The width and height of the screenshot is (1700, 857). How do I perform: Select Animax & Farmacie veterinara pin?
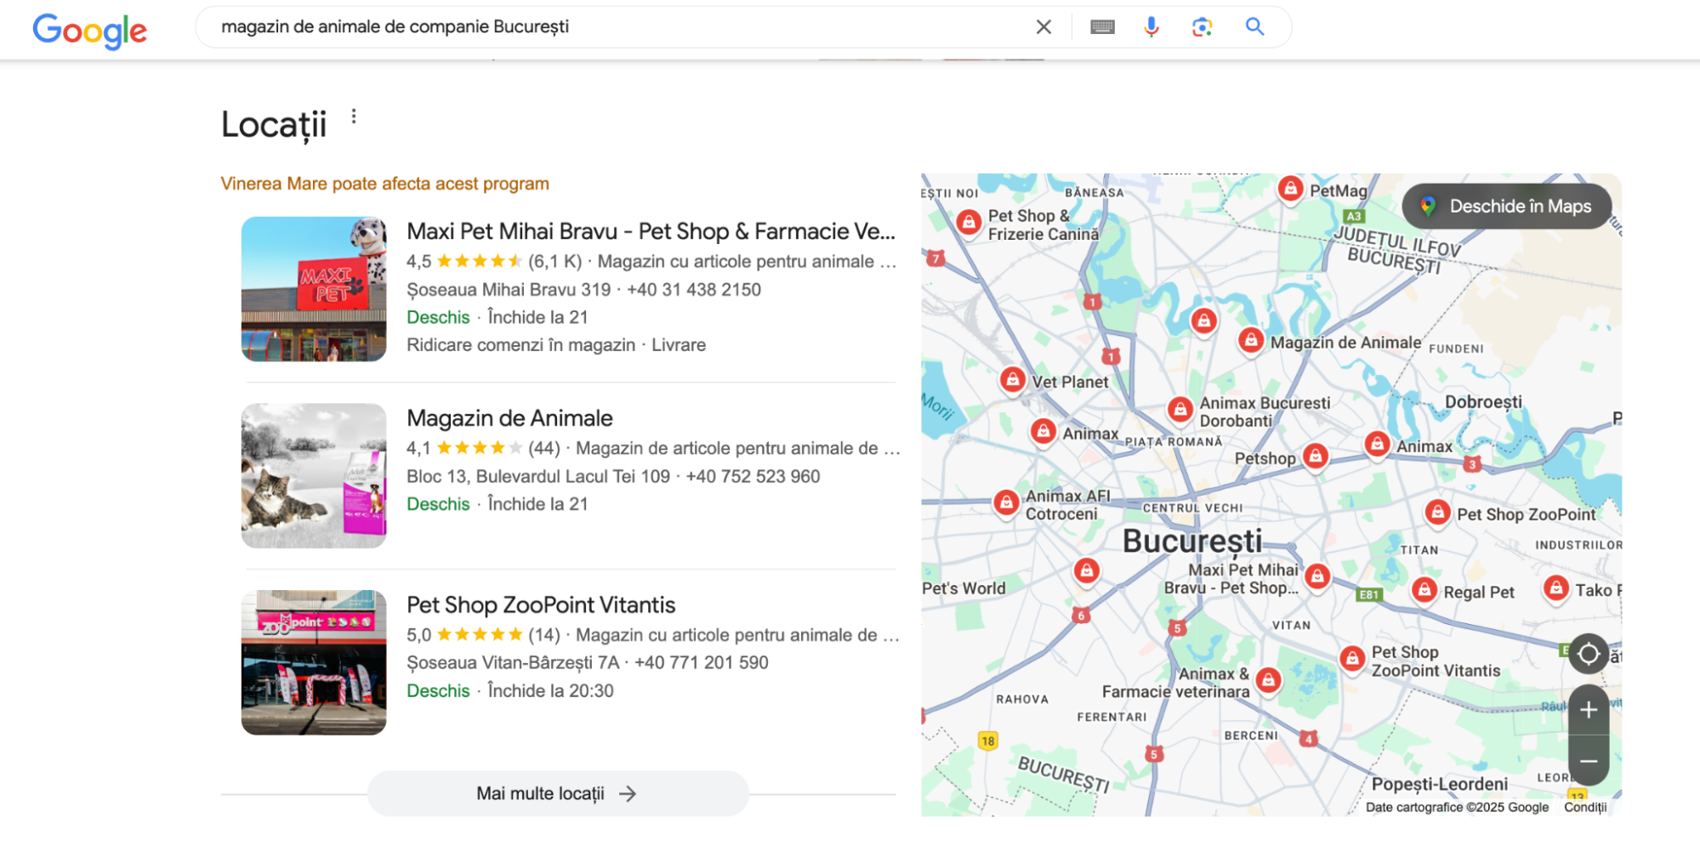pos(1268,680)
